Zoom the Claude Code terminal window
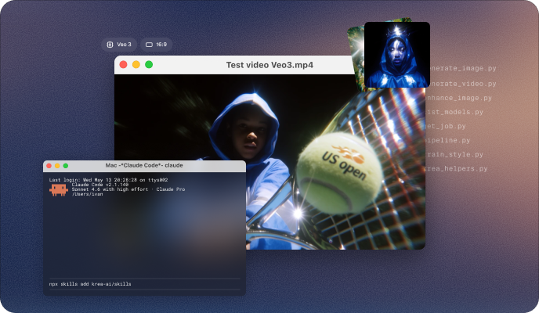 coord(65,166)
